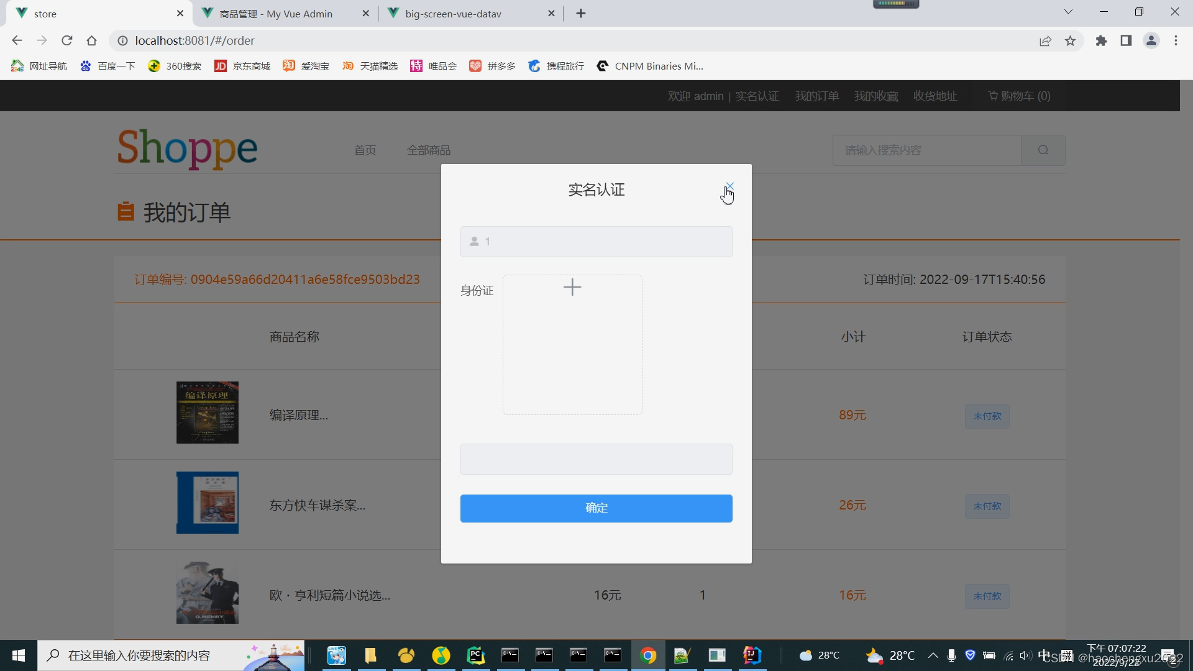Open the 购物车 (0) cart link
Image resolution: width=1193 pixels, height=671 pixels.
pos(1019,96)
